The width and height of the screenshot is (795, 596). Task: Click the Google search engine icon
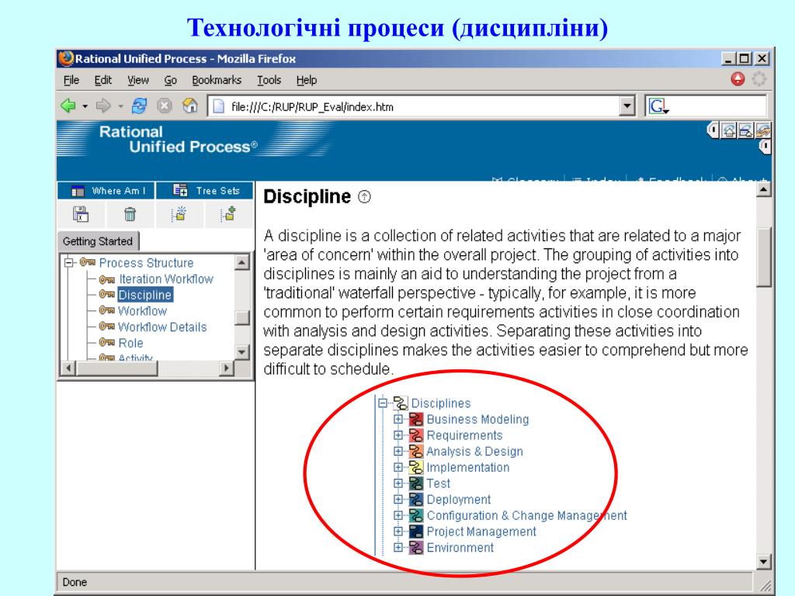(x=658, y=106)
